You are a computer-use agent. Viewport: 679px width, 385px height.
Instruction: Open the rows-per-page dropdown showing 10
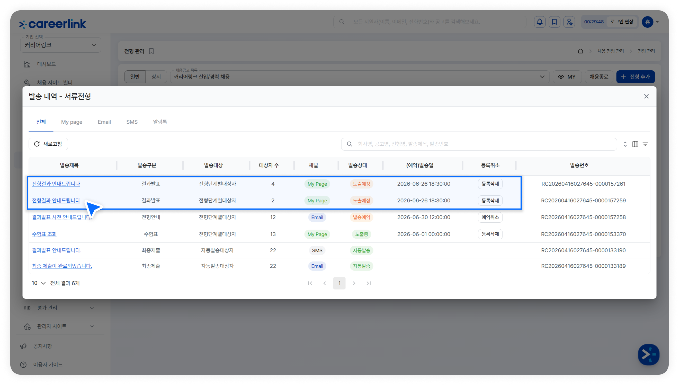coord(38,283)
